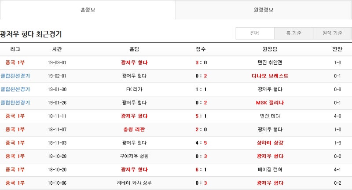This screenshot has width=352, height=190.
Task: Click 구이저우 헝펑 home team
Action: [x=134, y=156]
